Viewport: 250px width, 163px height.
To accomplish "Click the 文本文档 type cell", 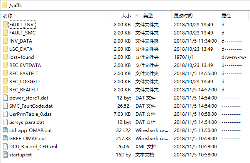I will click(145, 155).
